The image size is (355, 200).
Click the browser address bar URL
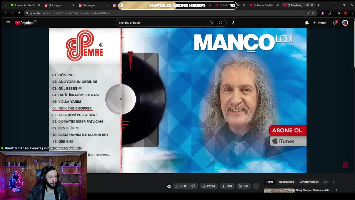click(70, 13)
